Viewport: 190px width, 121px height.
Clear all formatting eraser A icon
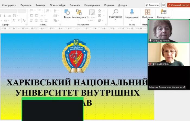[24, 20]
